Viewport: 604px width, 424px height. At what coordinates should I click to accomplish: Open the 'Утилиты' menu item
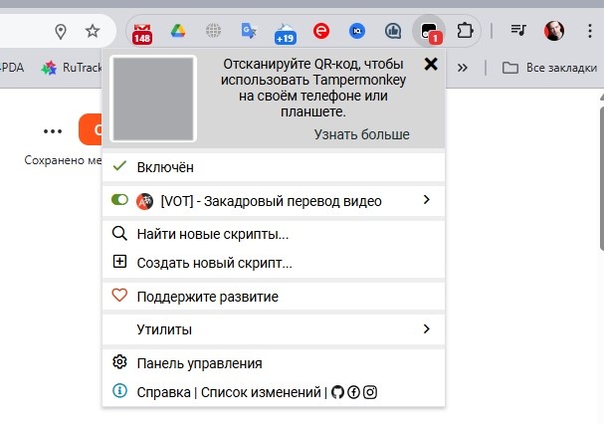(274, 329)
